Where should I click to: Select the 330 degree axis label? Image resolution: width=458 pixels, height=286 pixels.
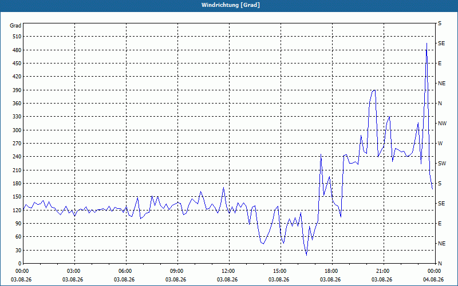(18, 117)
